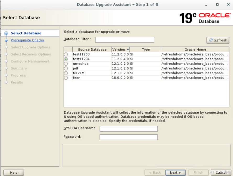Viewport: 233px width, 176px height.
Task: Choose the umeshda database radio button
Action: click(x=66, y=64)
